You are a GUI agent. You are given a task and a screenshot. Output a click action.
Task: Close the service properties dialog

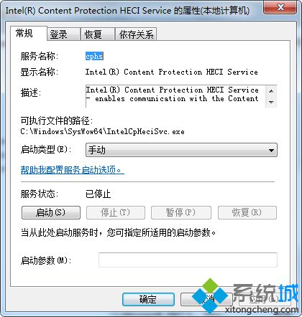pyautogui.click(x=280, y=7)
